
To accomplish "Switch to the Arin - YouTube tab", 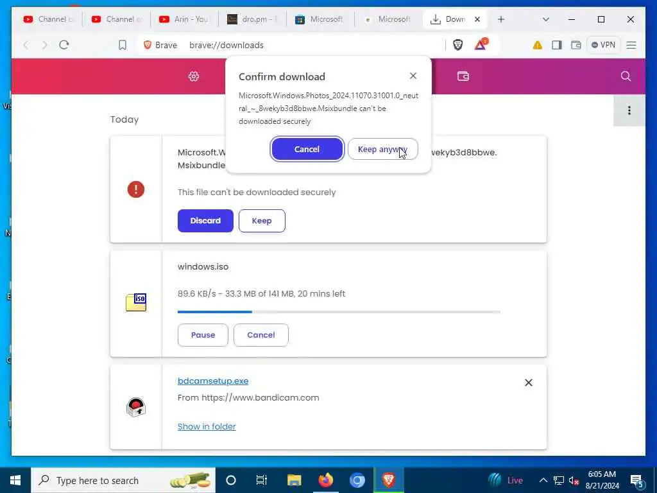I will [x=184, y=19].
